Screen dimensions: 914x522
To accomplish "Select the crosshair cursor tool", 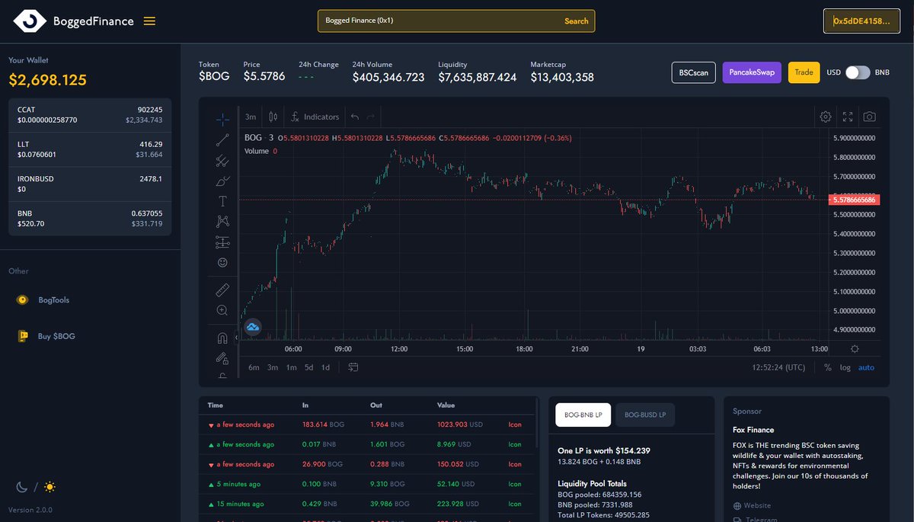I will point(222,119).
